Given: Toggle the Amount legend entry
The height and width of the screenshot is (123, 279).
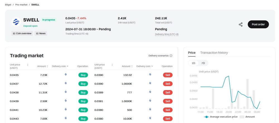Looking at the screenshot, I should click(247, 117).
